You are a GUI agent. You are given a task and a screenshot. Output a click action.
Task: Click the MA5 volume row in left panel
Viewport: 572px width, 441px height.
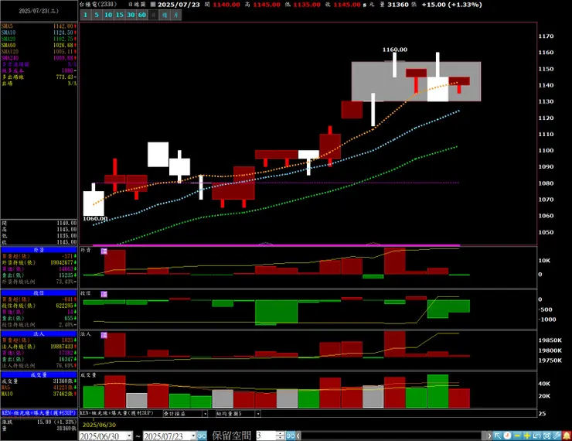(39, 388)
